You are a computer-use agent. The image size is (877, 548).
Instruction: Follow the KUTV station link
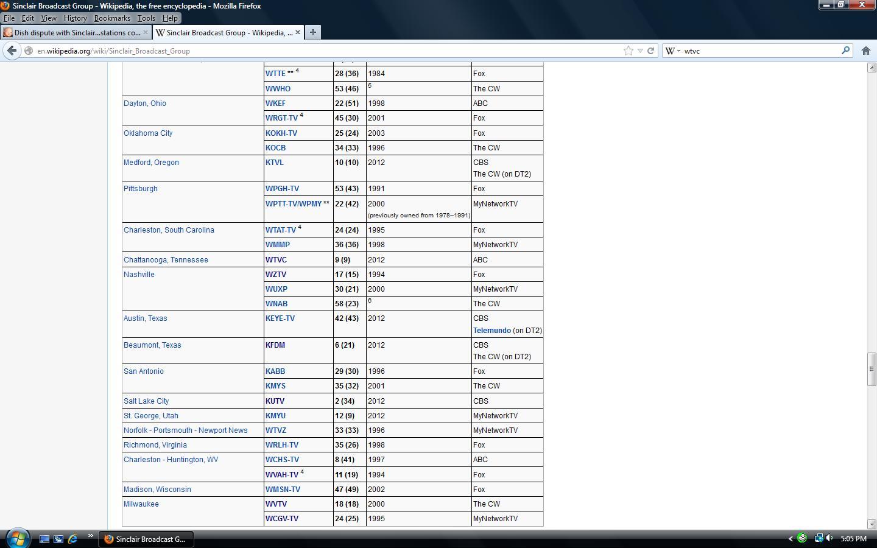[x=275, y=401]
